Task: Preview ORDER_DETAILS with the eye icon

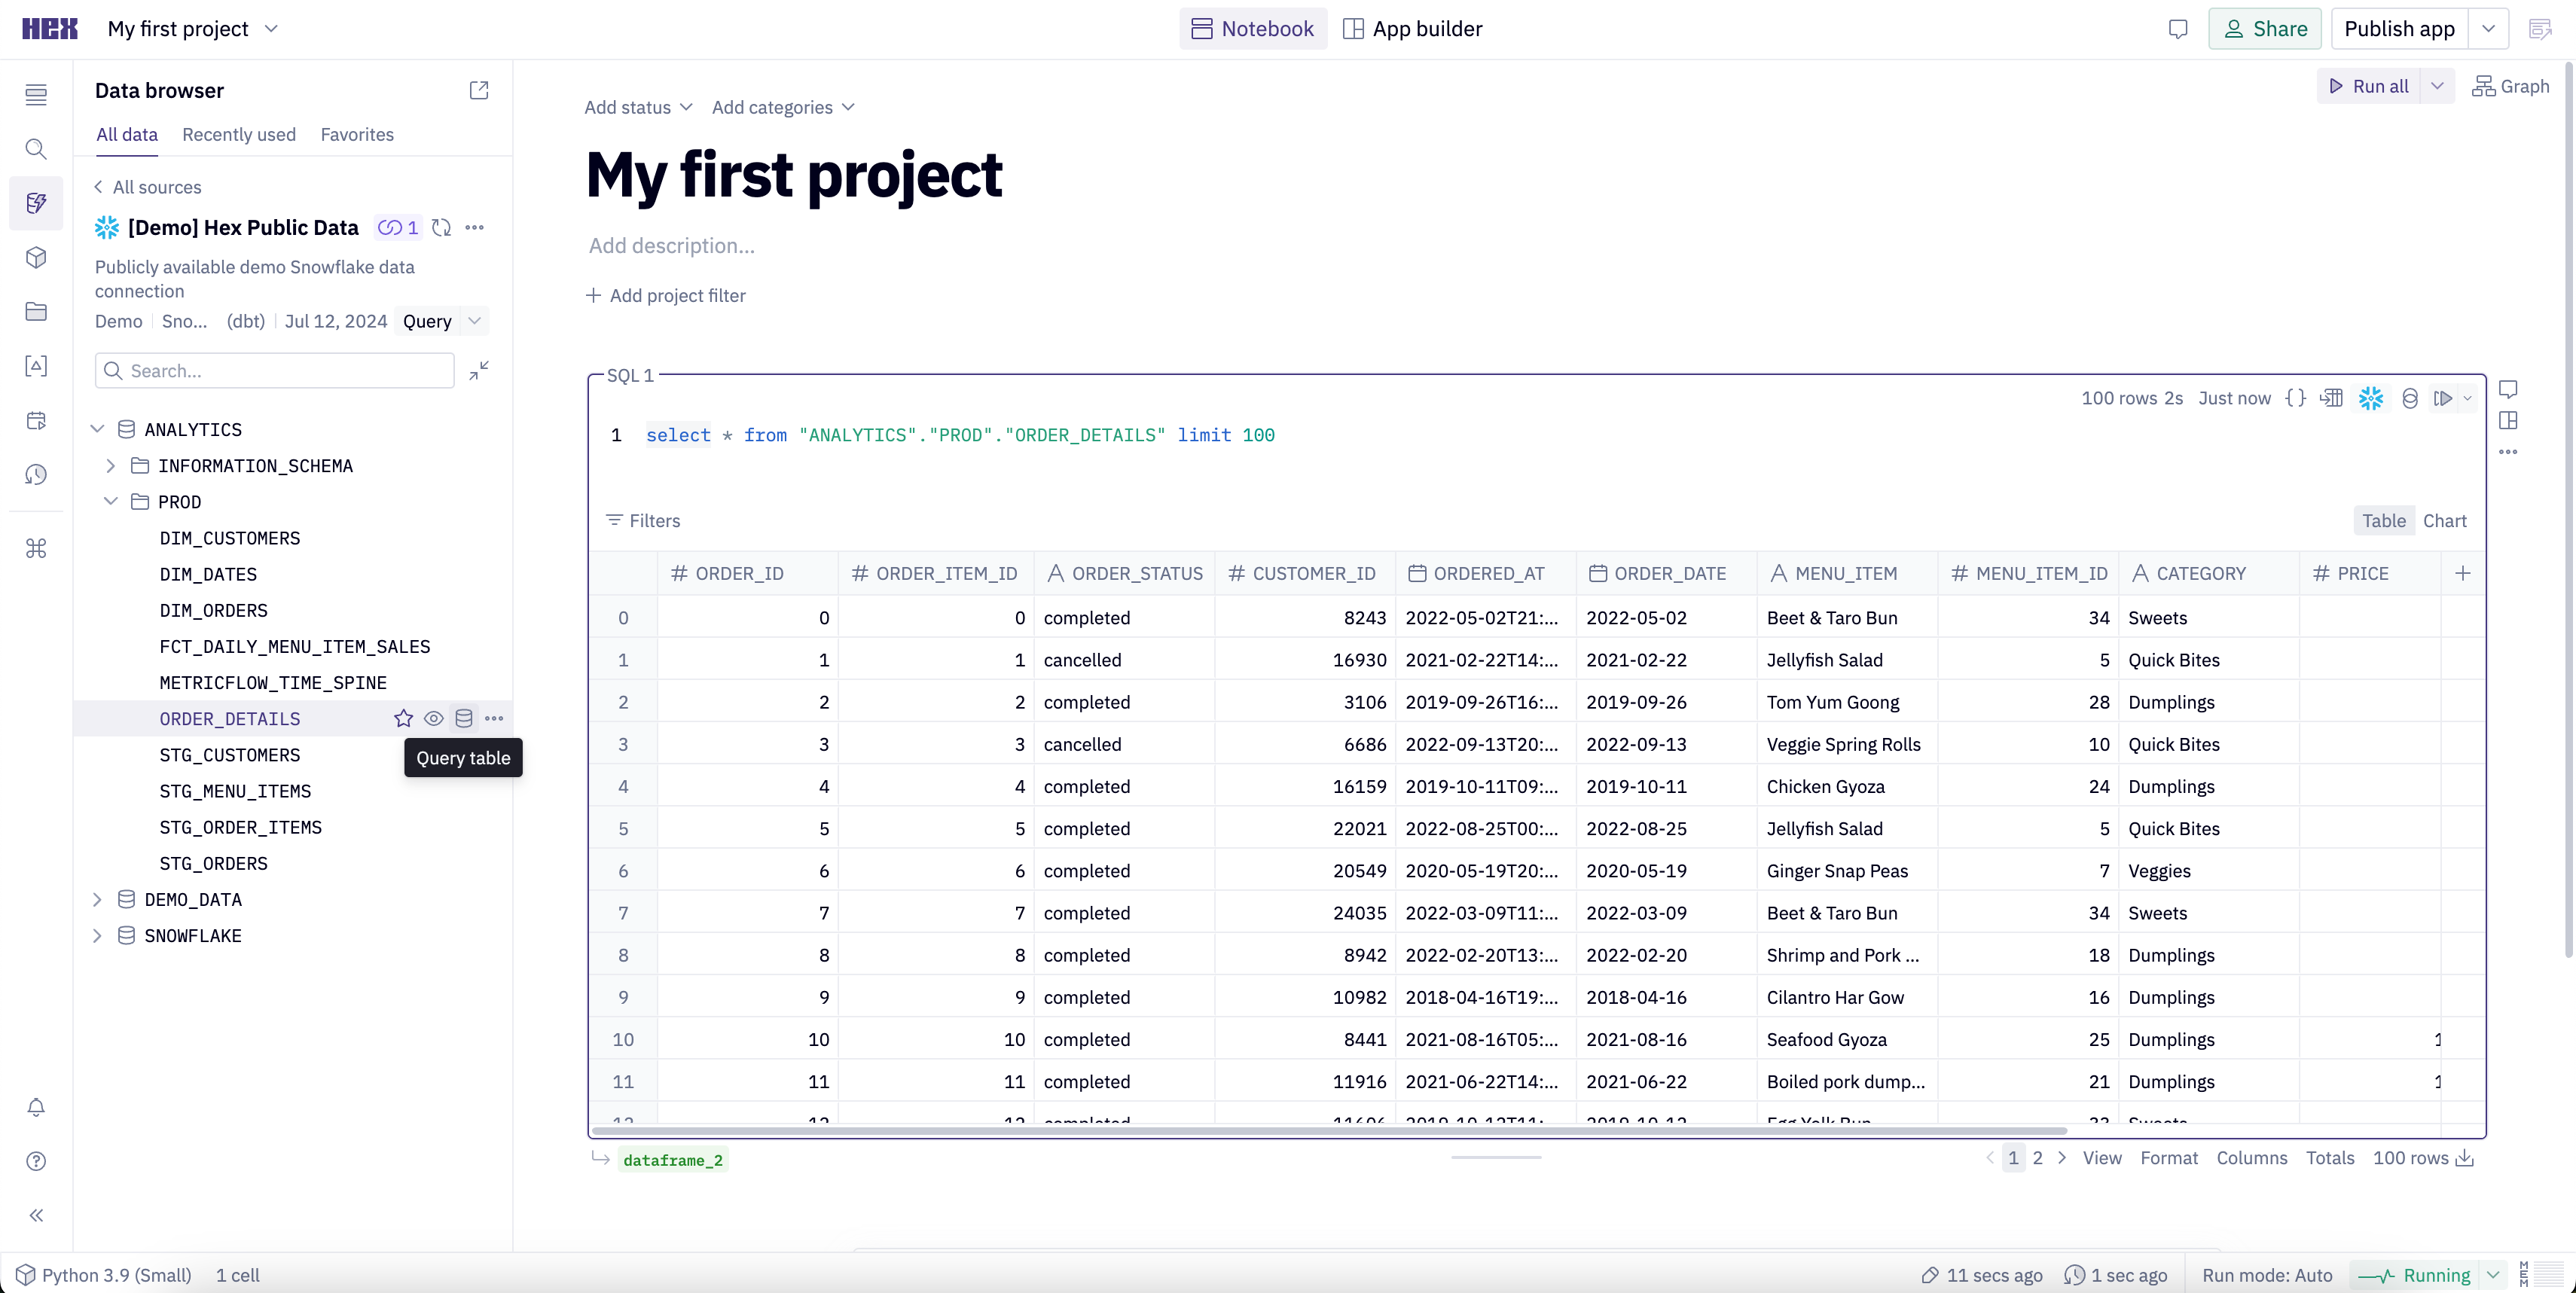Action: point(433,718)
